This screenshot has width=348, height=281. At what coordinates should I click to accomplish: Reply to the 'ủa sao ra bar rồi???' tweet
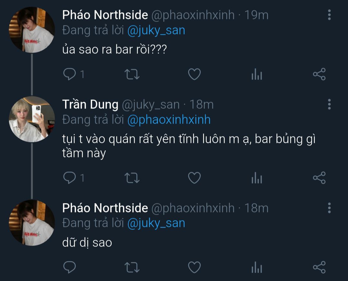tap(69, 74)
